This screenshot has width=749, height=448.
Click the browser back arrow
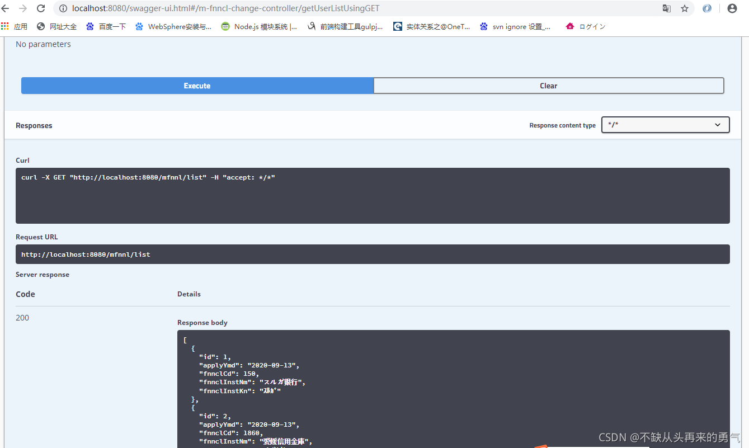pos(5,8)
